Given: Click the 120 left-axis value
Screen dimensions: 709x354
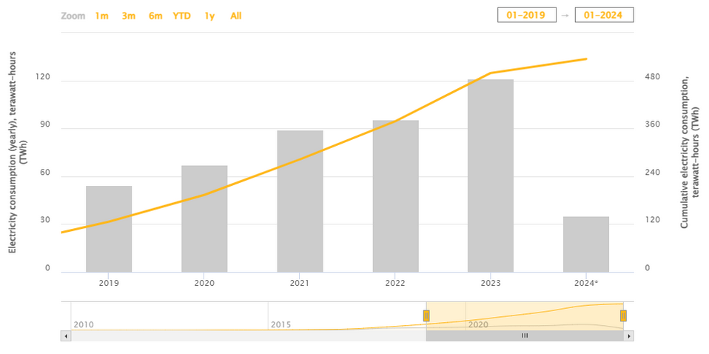Looking at the screenshot, I should [x=44, y=77].
